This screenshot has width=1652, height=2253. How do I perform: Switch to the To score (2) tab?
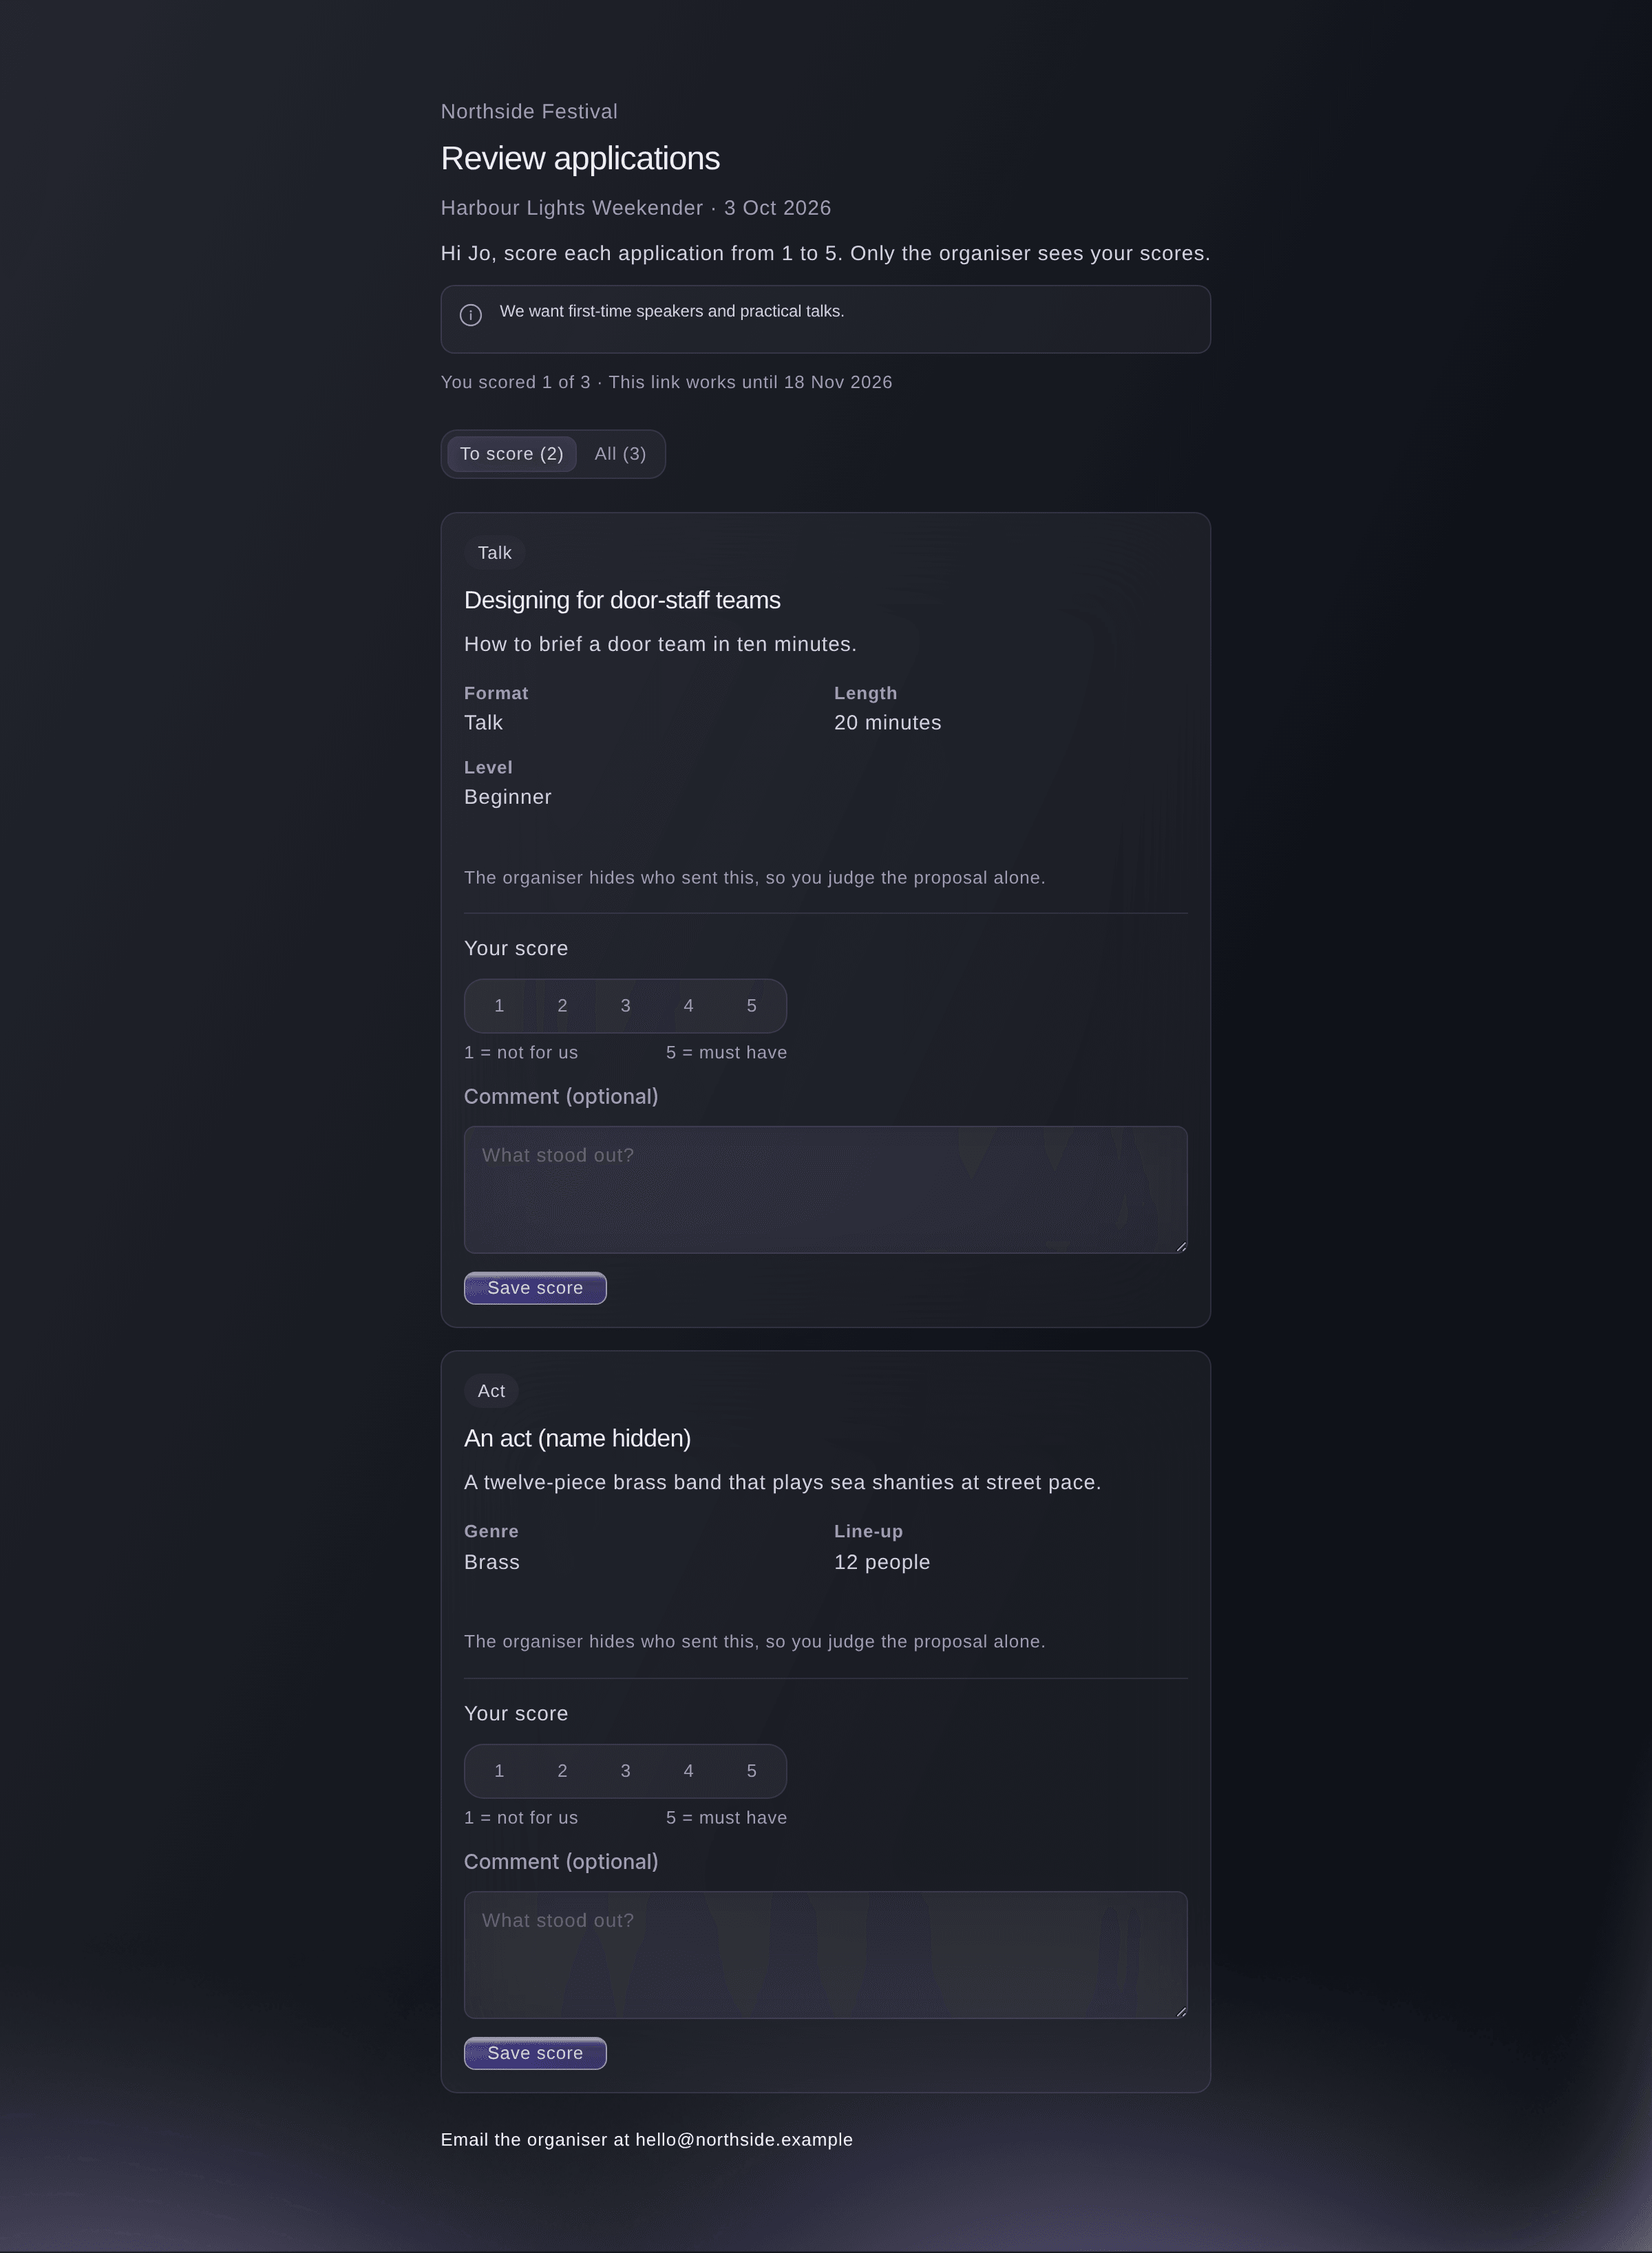click(511, 453)
